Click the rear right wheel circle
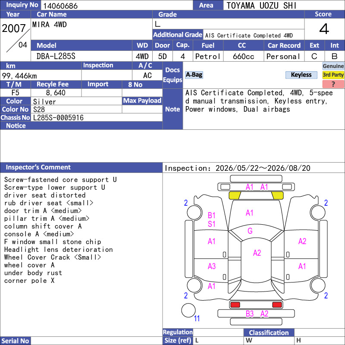Screen dimensions: 345x345 (318, 285)
